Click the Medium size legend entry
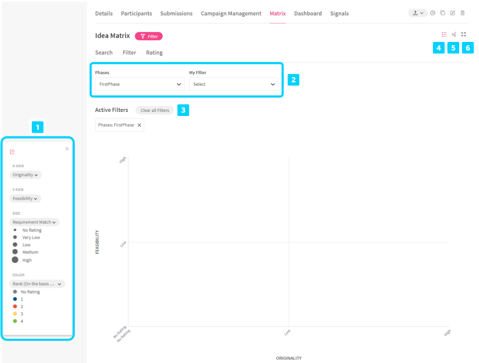This screenshot has width=479, height=363. click(x=25, y=252)
